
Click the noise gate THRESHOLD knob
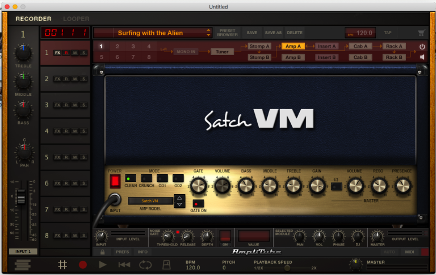(167, 236)
